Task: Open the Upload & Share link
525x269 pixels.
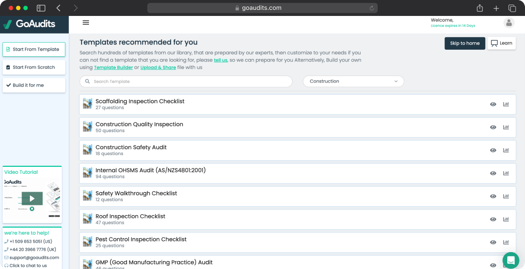Action: [158, 67]
